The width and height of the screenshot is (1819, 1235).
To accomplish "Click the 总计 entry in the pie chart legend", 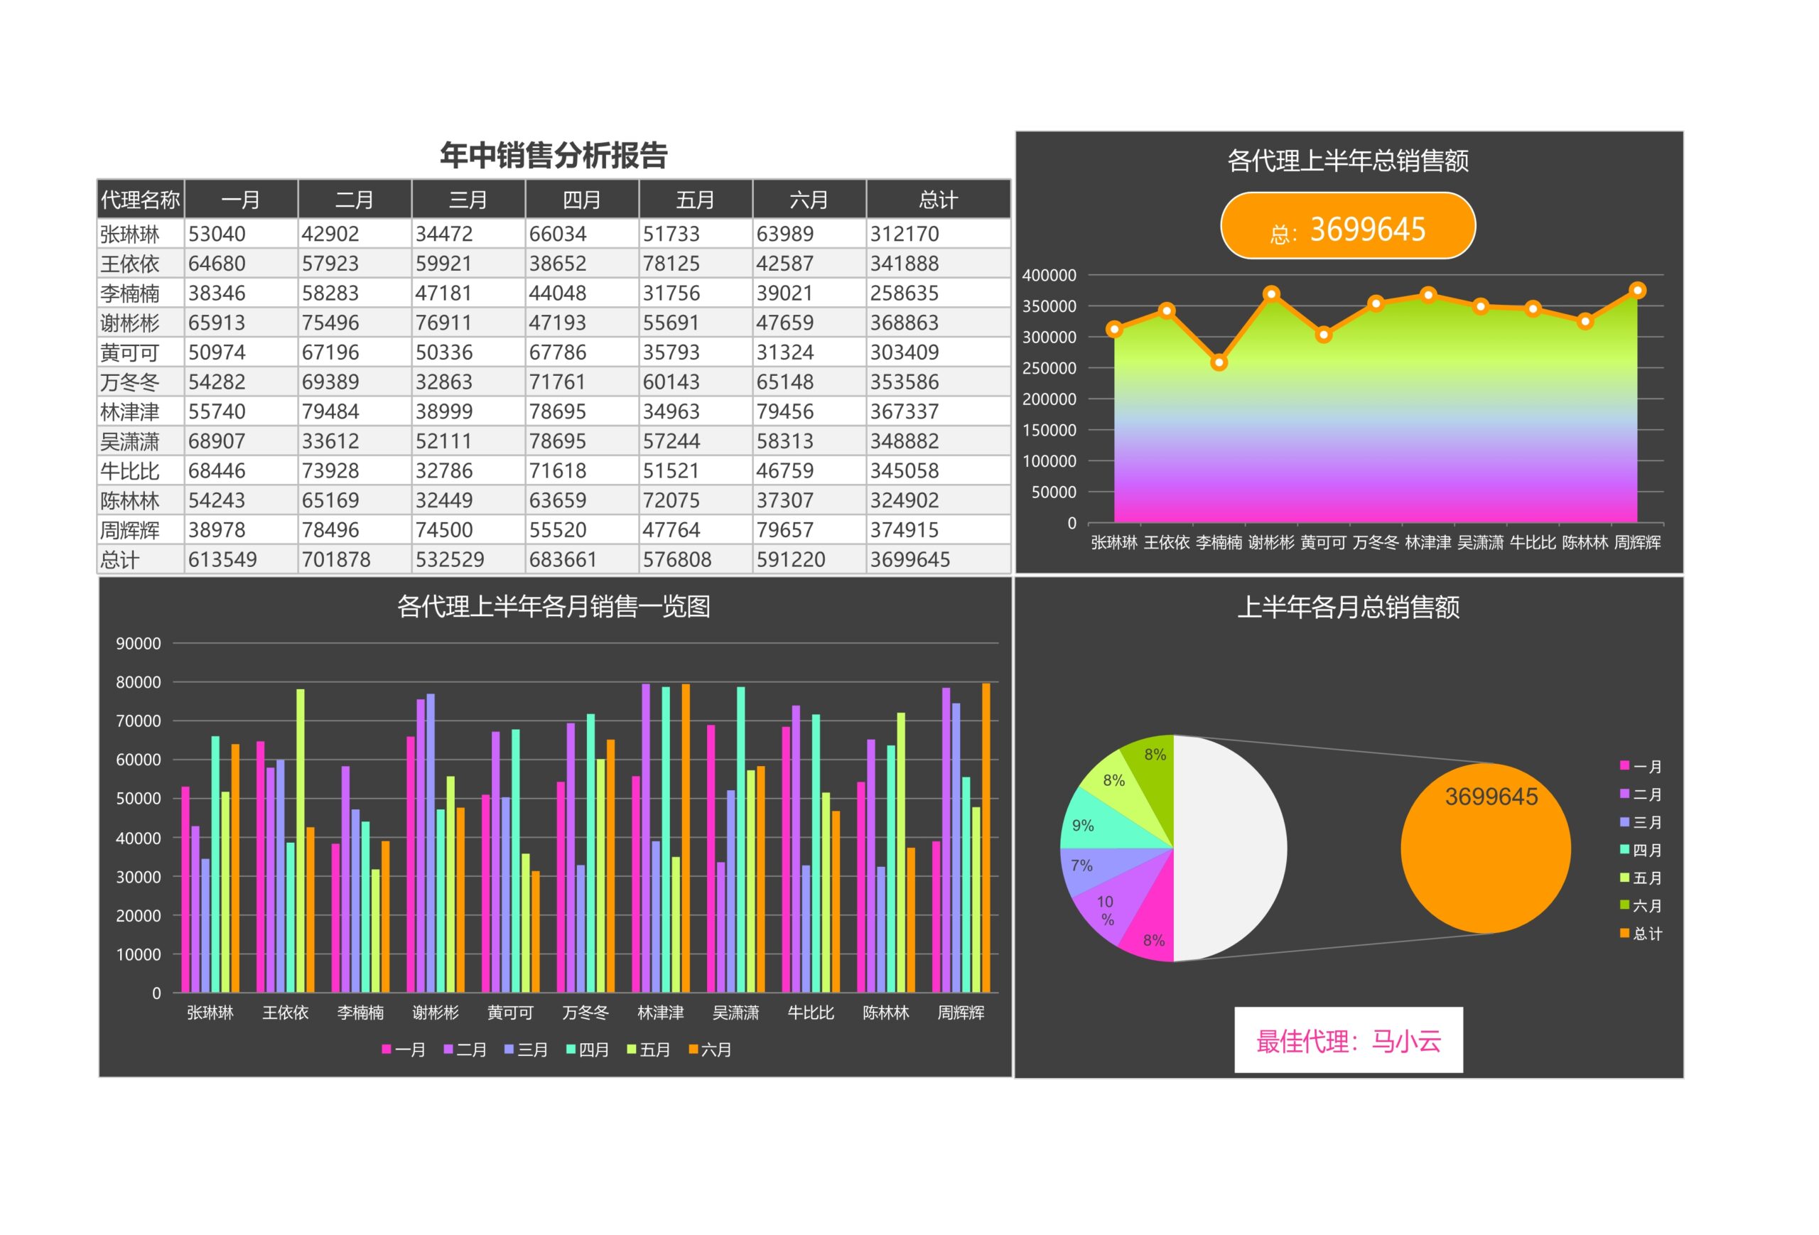I will (1641, 934).
